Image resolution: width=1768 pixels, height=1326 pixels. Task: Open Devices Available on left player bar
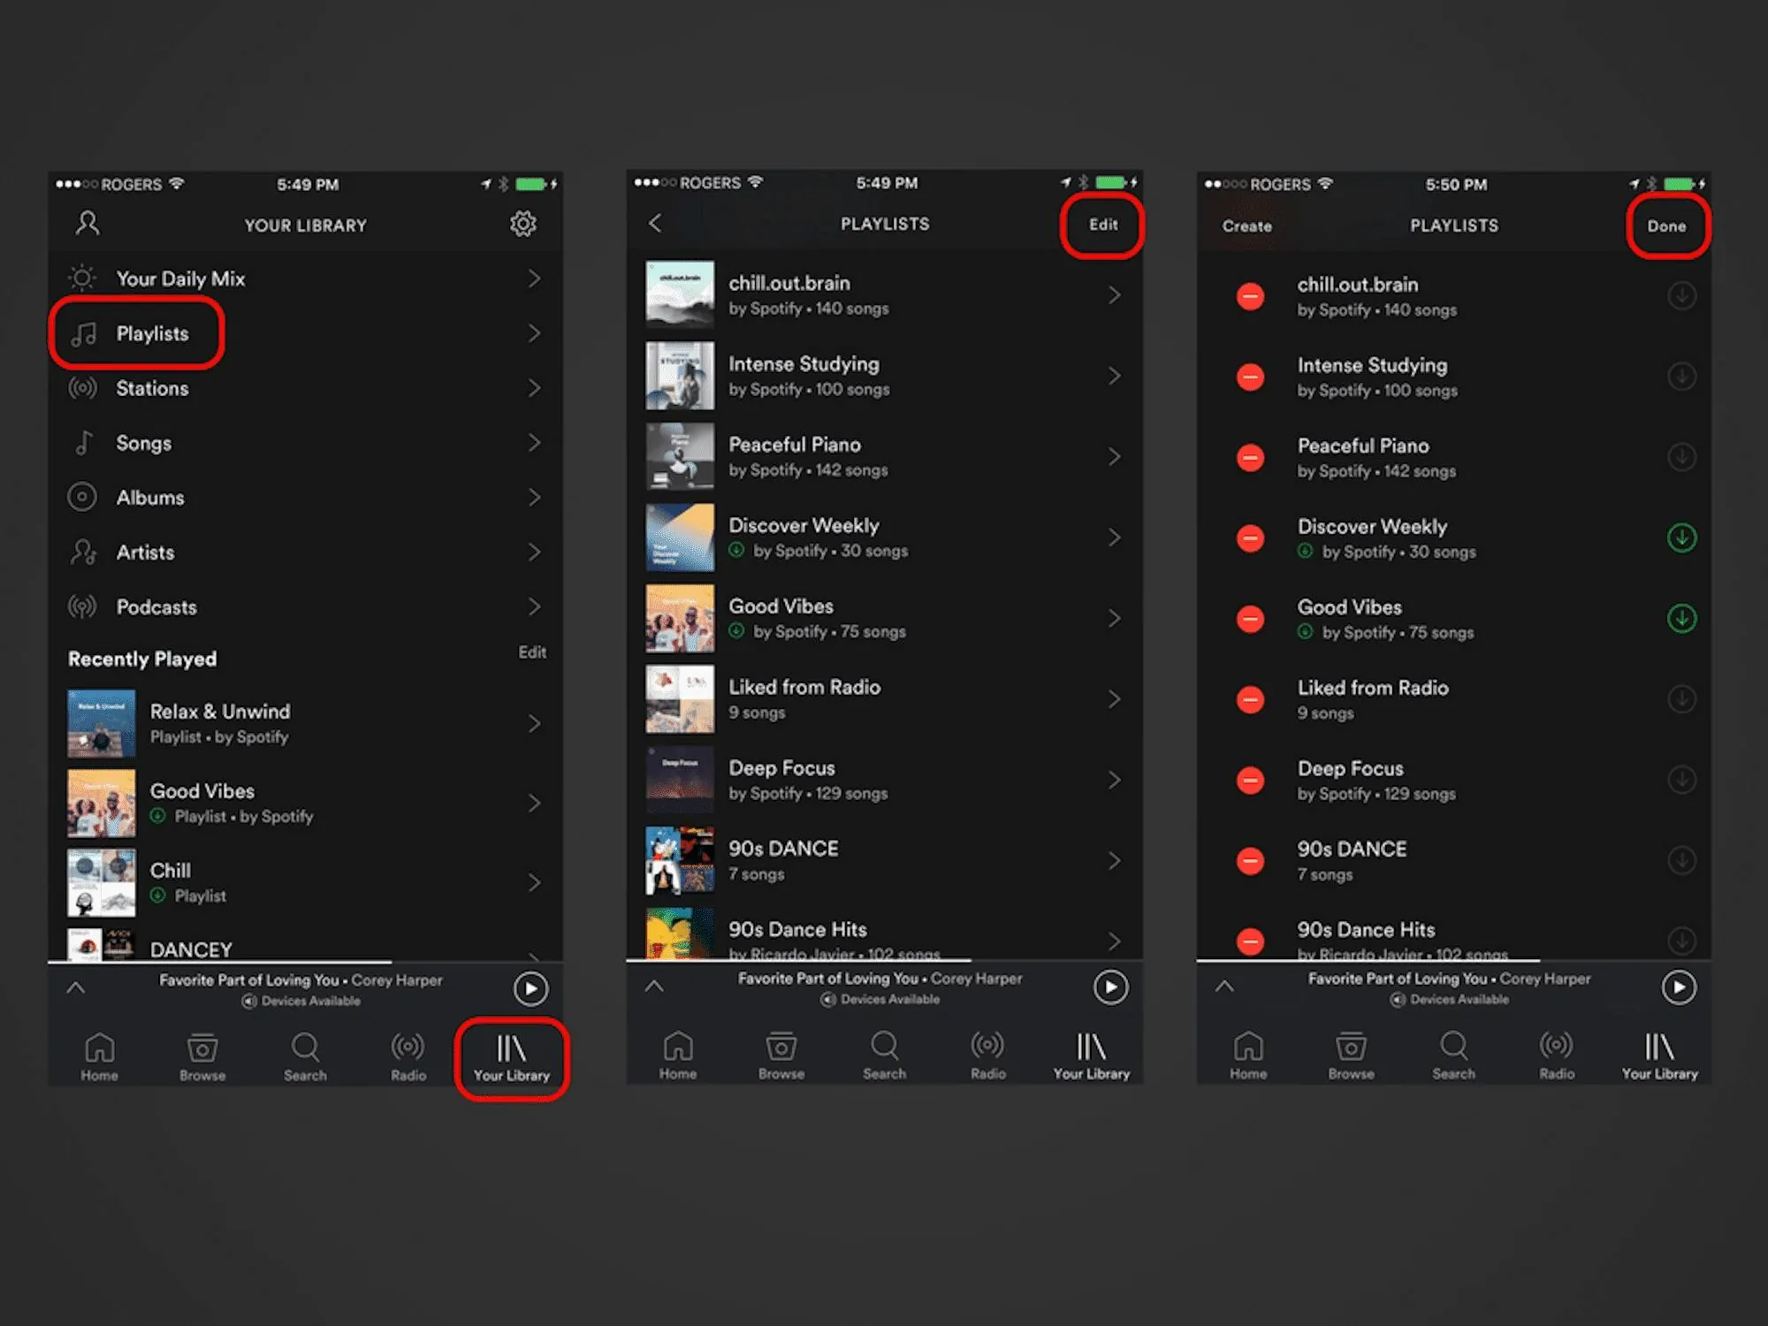301,1001
